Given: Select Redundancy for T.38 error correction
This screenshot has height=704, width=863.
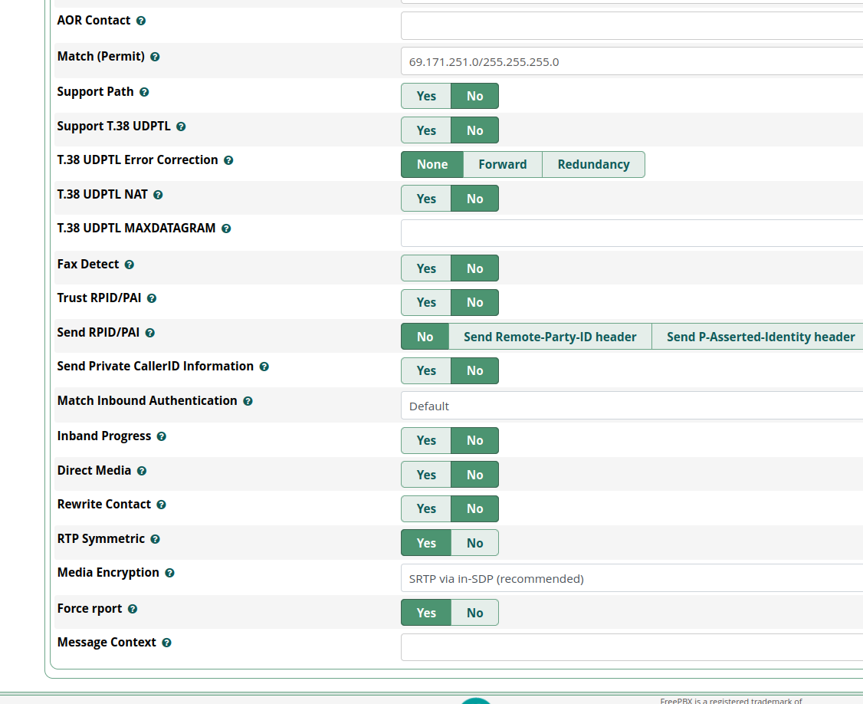Looking at the screenshot, I should tap(593, 164).
